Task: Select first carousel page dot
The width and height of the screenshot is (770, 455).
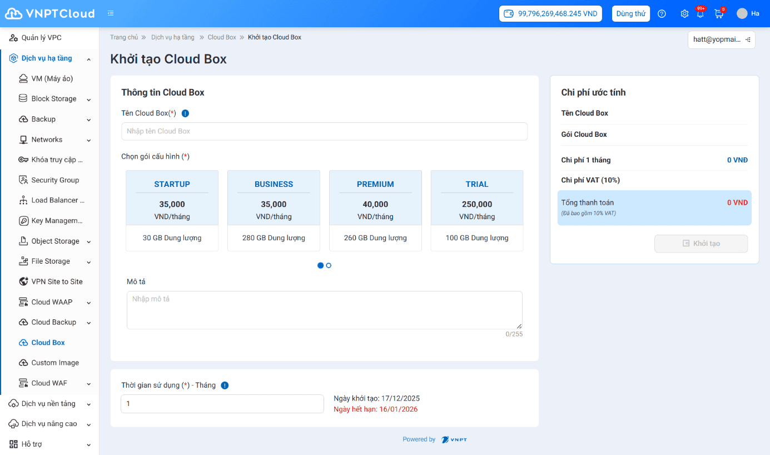Action: click(320, 266)
